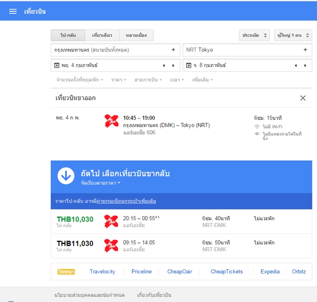317x302 pixels.
Task: Click the 6ชม. 40นาที duration text
Action: pos(216,218)
